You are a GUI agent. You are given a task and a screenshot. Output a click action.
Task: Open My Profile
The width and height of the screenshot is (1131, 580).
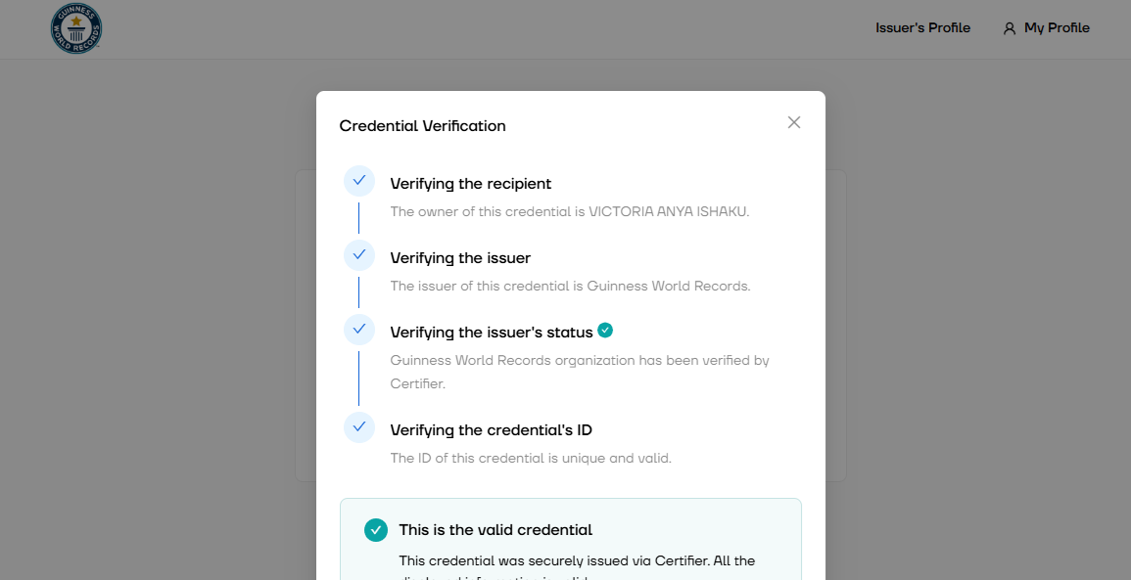pos(1056,27)
